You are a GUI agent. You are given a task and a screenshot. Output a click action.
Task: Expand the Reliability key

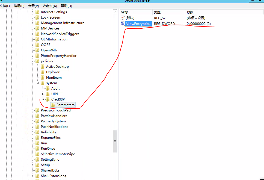(32, 132)
